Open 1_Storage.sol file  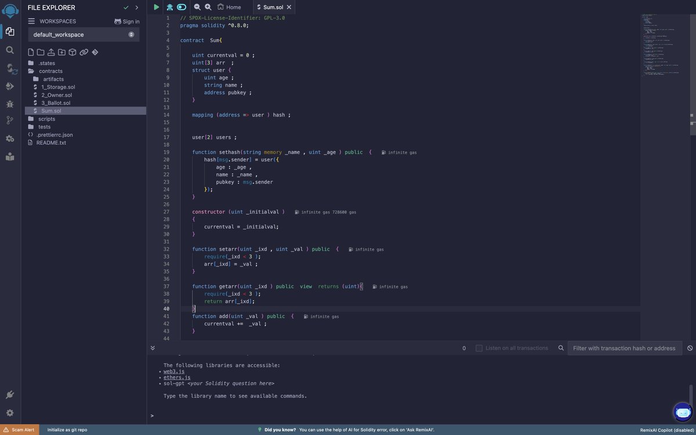(x=58, y=87)
